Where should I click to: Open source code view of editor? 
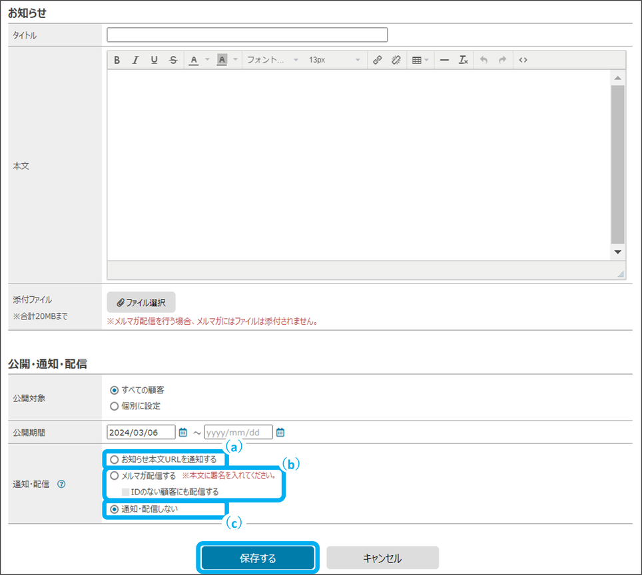(523, 60)
